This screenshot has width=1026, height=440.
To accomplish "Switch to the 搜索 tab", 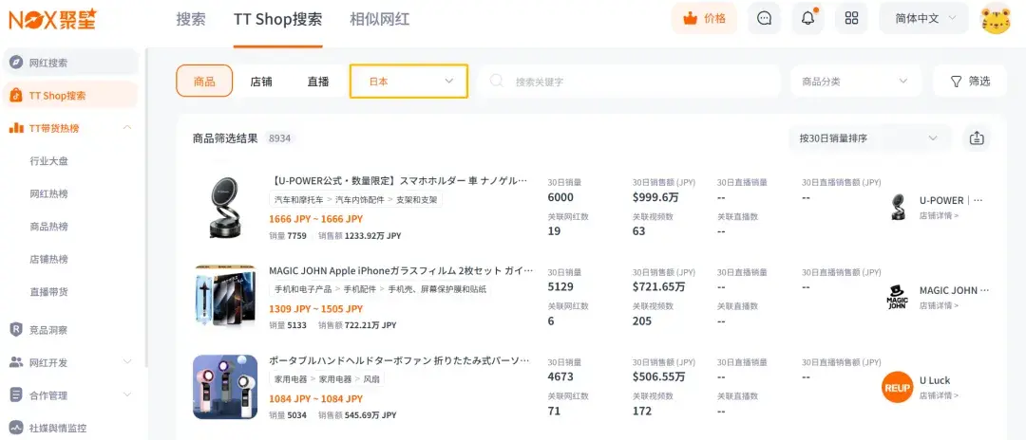I will 190,19.
